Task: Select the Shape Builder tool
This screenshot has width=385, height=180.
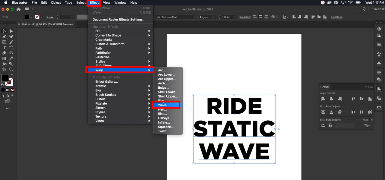Action: click(x=11, y=53)
